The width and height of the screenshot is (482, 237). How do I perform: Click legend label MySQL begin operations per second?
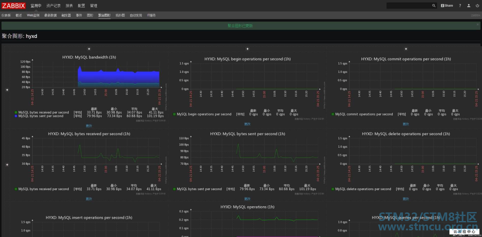click(x=204, y=114)
